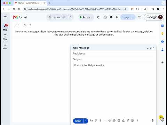Image resolution: width=167 pixels, height=125 pixels.
Task: Click the integration icon beside settings
Action: pyautogui.click(x=111, y=17)
